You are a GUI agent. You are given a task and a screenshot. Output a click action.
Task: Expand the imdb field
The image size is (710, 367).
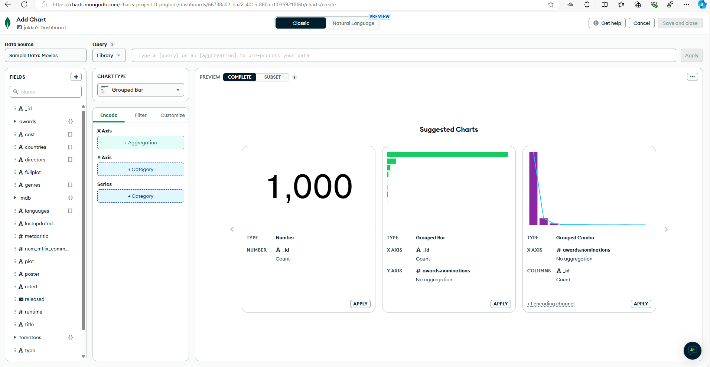[x=15, y=198]
